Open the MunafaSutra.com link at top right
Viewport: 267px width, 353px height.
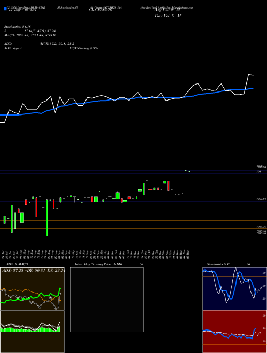pos(182,7)
